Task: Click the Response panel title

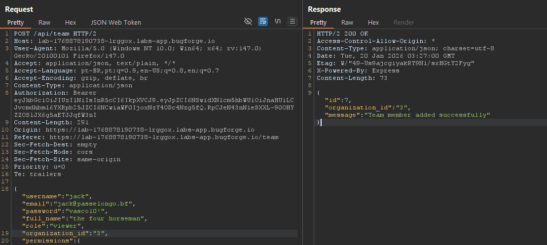Action: tap(324, 9)
